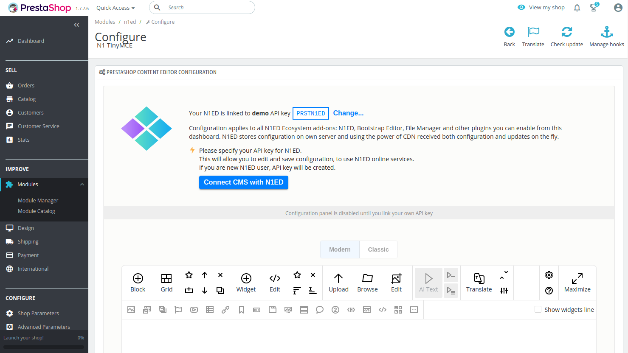Insert a bookmark widget from widgets line
Viewport: 628px width, 353px height.
pyautogui.click(x=241, y=310)
